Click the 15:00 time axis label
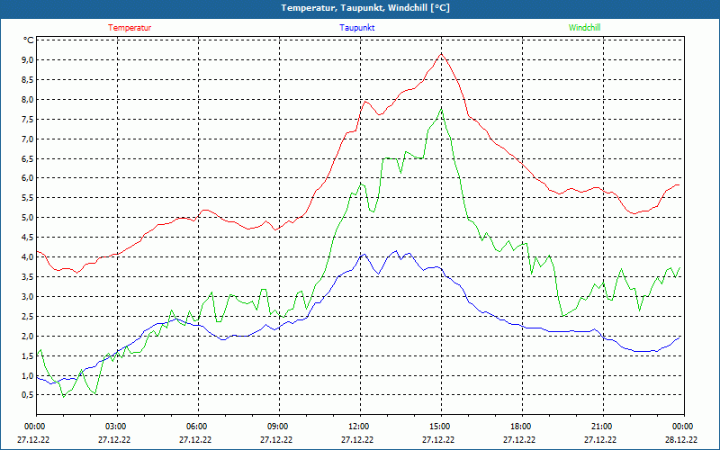Image resolution: width=720 pixels, height=450 pixels. coord(439,427)
